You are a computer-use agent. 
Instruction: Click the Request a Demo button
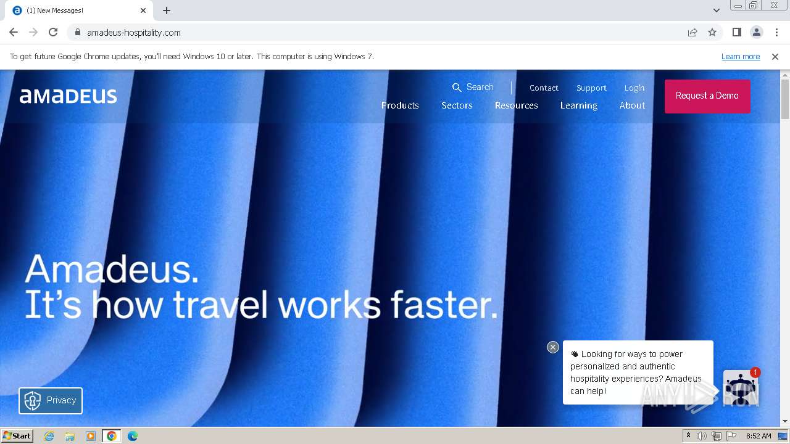(x=707, y=96)
